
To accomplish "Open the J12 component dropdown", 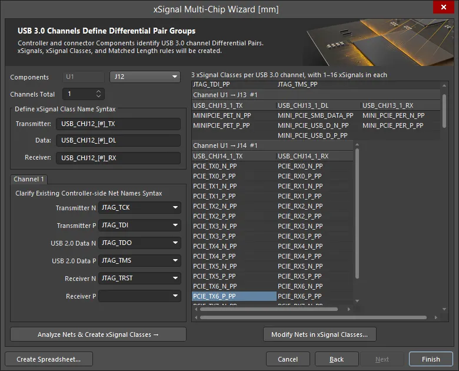I will click(x=145, y=77).
